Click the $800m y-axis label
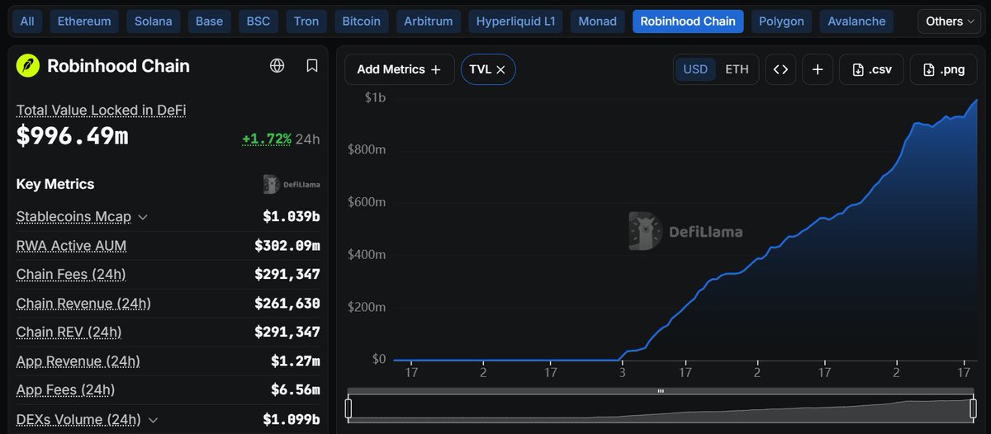Image resolution: width=991 pixels, height=434 pixels. (x=367, y=150)
